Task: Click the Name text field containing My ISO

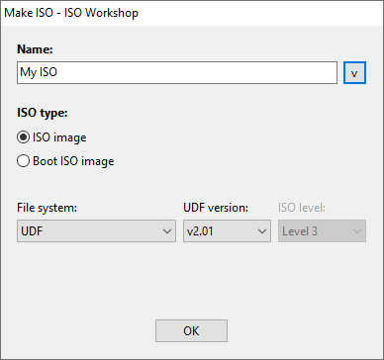Action: pos(177,72)
